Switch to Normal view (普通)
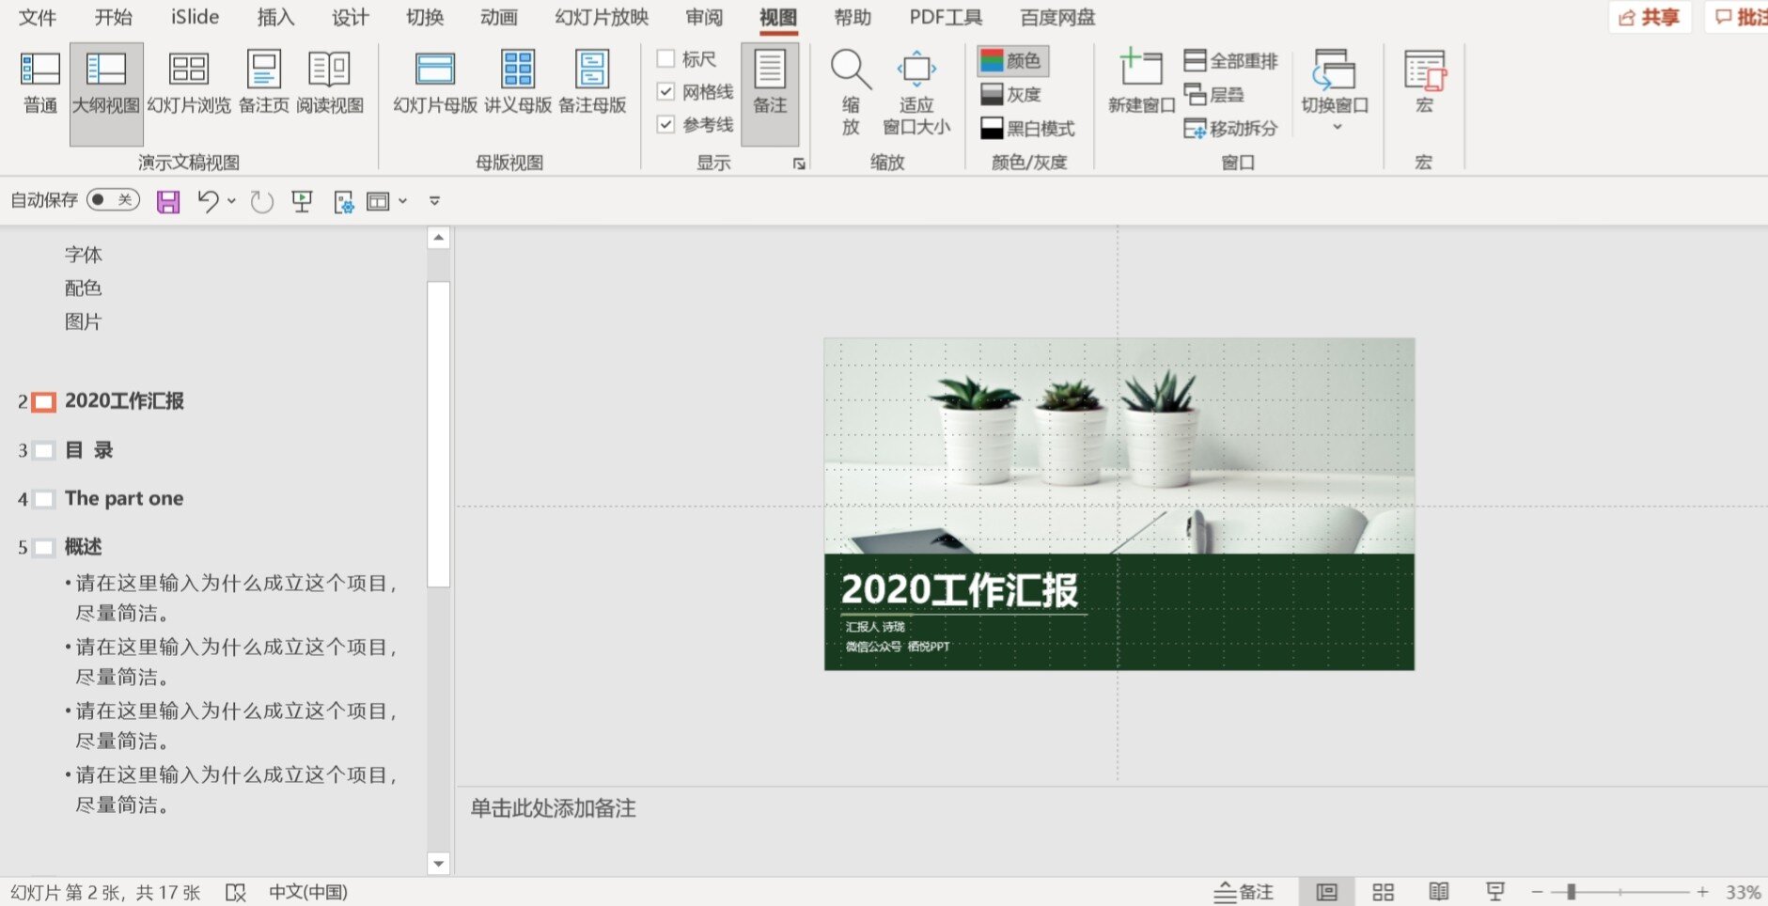1768x906 pixels. pyautogui.click(x=40, y=83)
